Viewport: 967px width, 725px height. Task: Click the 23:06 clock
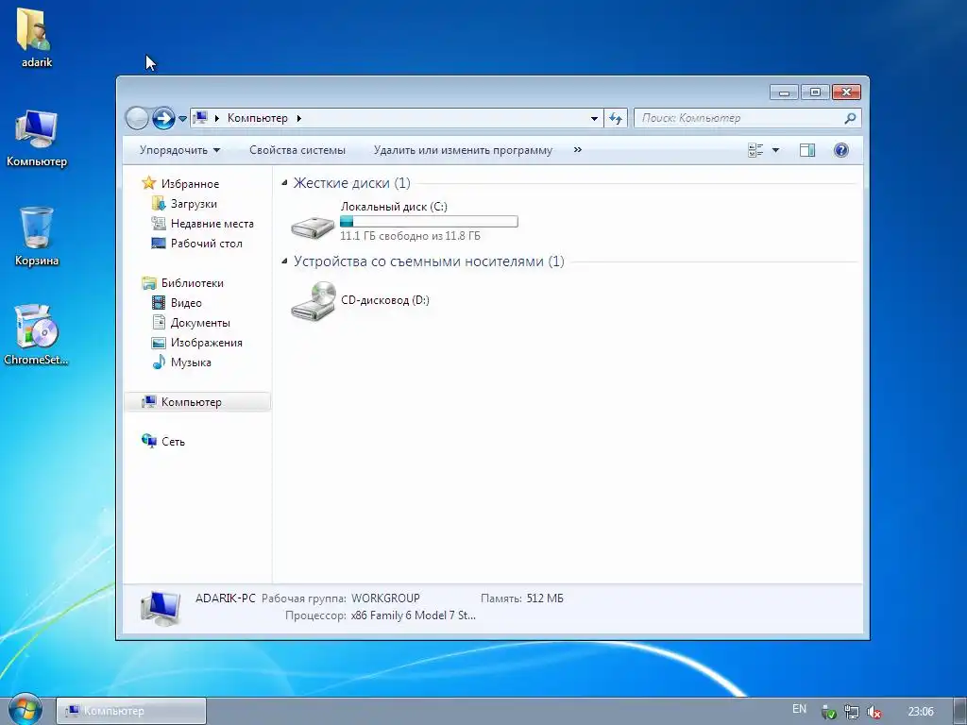point(921,712)
